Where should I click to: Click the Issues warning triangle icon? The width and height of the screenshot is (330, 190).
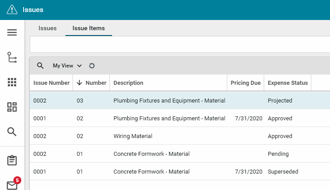pos(12,10)
